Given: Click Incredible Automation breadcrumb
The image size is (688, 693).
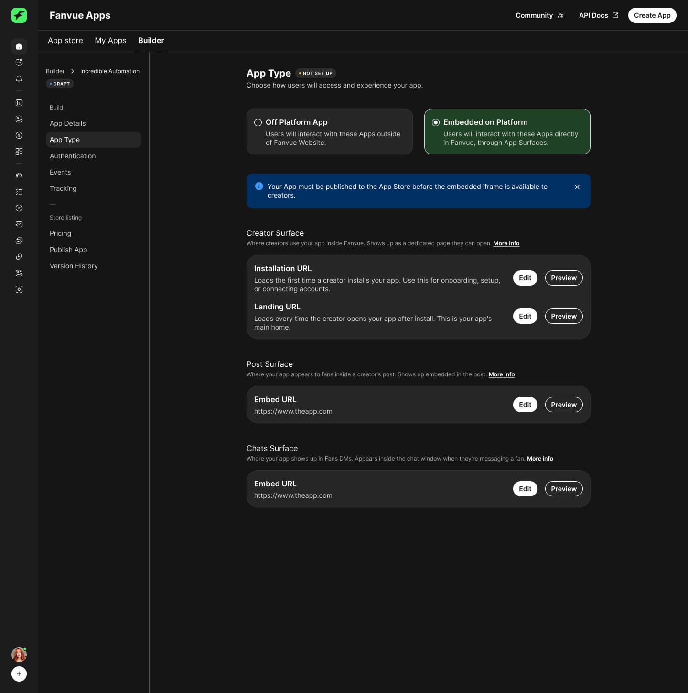Looking at the screenshot, I should click(x=110, y=71).
